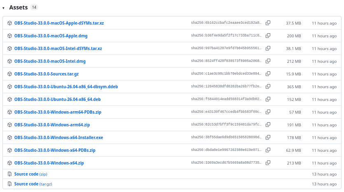
Task: Click the 365 MB size value
Action: (294, 87)
